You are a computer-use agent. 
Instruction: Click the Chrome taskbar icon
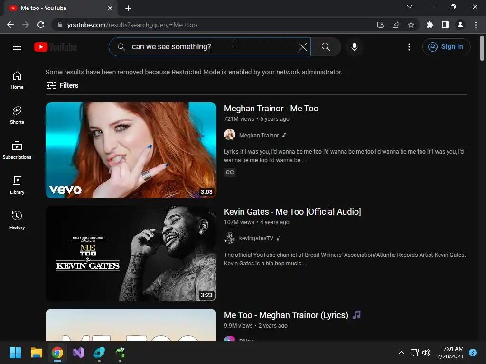point(57,353)
